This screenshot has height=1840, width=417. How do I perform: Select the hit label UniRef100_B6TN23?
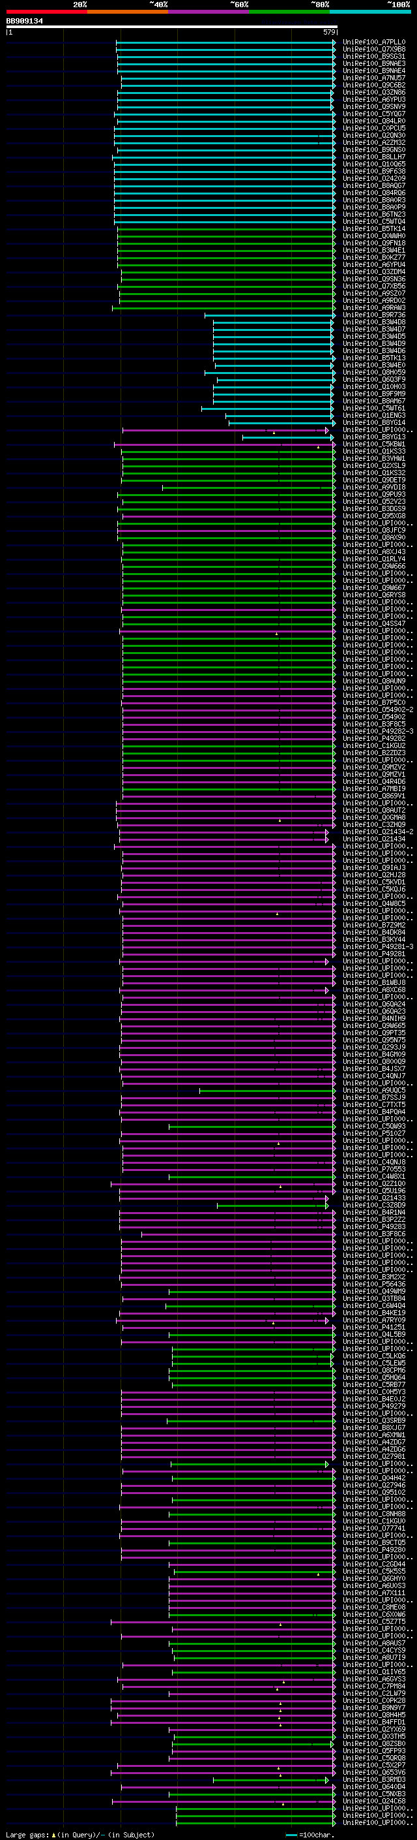pos(374,214)
